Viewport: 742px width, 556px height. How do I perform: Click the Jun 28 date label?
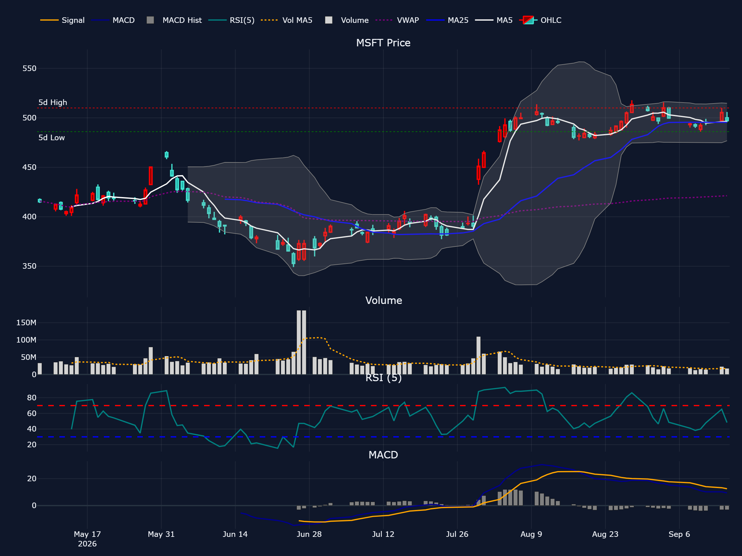tap(309, 534)
